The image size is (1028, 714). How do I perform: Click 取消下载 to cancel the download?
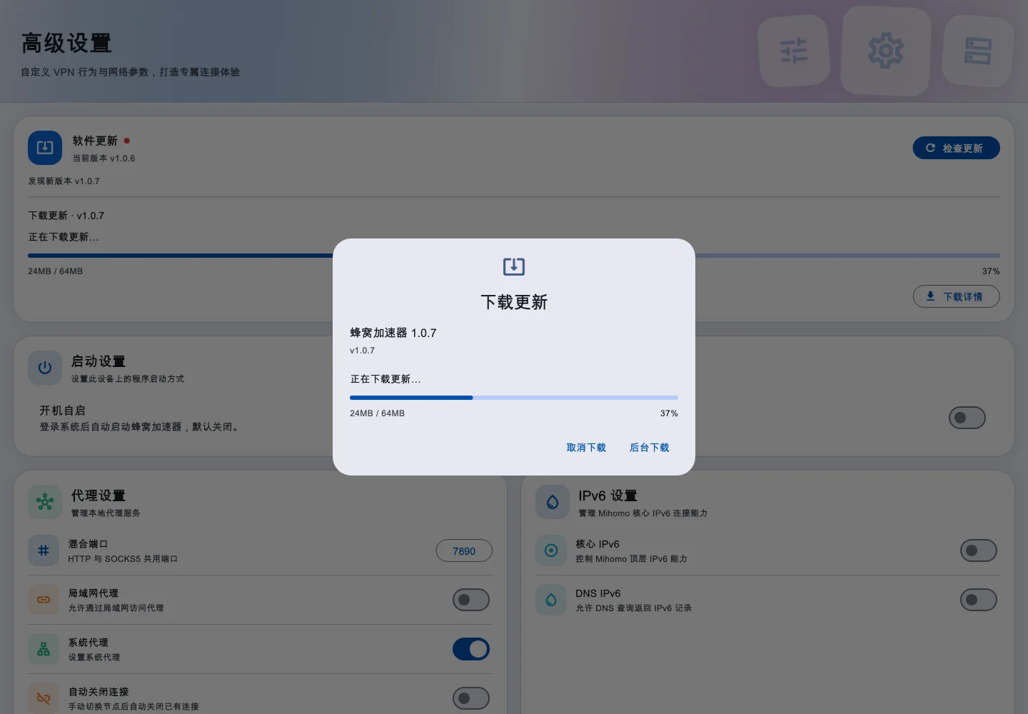pyautogui.click(x=586, y=448)
